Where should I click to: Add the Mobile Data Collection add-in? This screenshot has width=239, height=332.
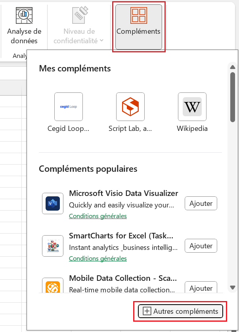point(201,287)
